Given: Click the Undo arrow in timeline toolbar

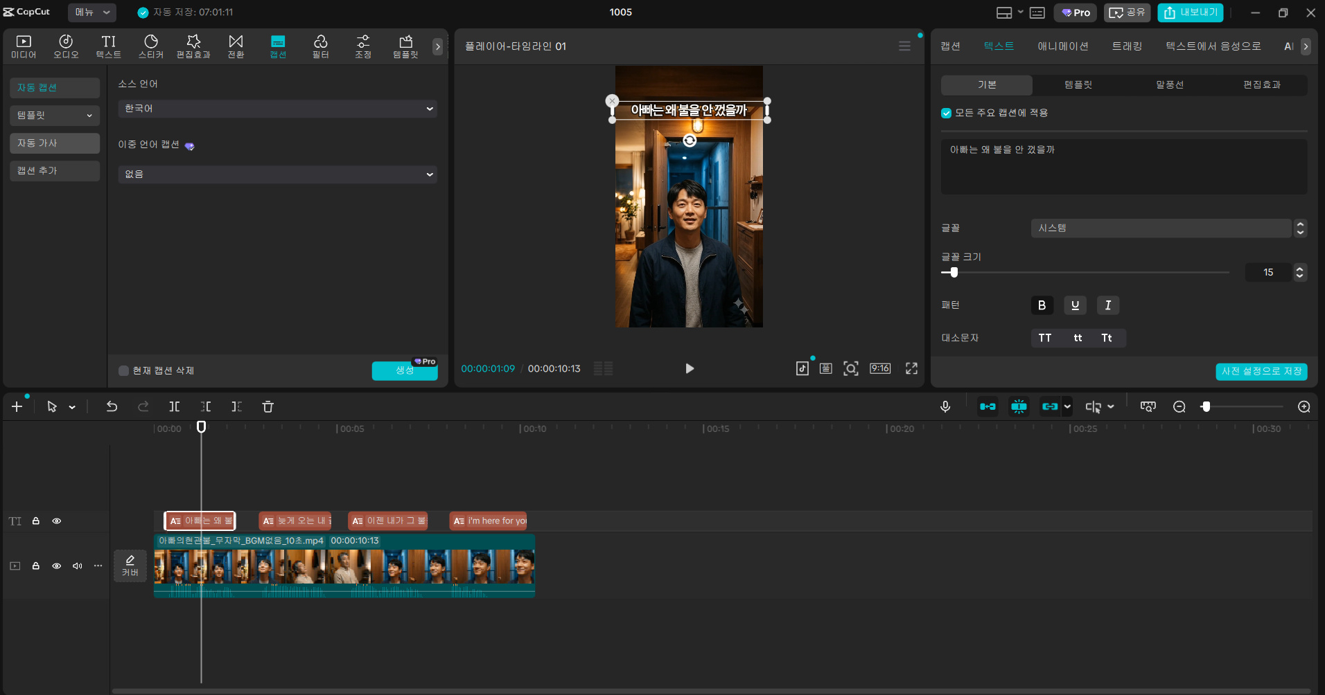Looking at the screenshot, I should (112, 406).
